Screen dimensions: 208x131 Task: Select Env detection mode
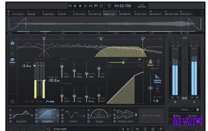[x=39, y=101]
